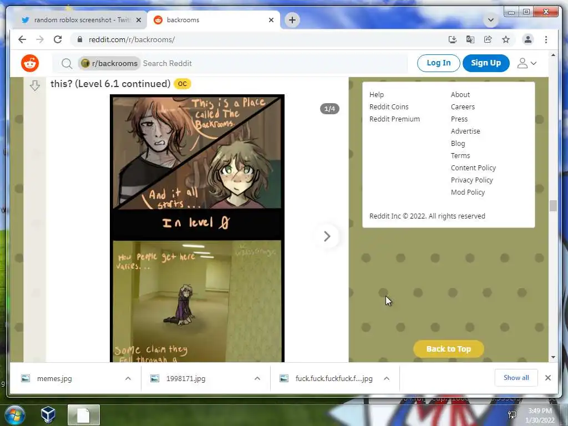568x426 pixels.
Task: Close the downloads bar
Action: point(547,378)
